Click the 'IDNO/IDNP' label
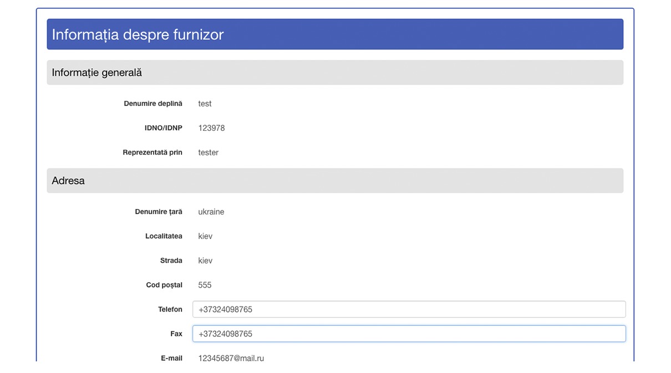Image resolution: width=671 pixels, height=373 pixels. point(164,128)
